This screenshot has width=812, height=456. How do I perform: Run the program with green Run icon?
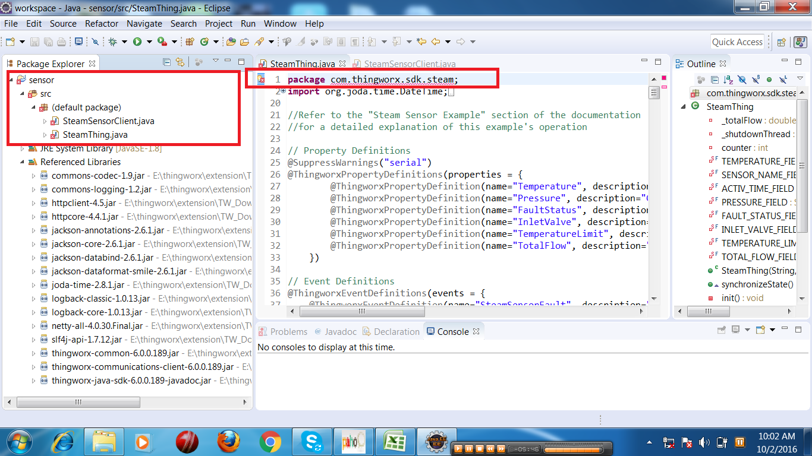pyautogui.click(x=137, y=42)
